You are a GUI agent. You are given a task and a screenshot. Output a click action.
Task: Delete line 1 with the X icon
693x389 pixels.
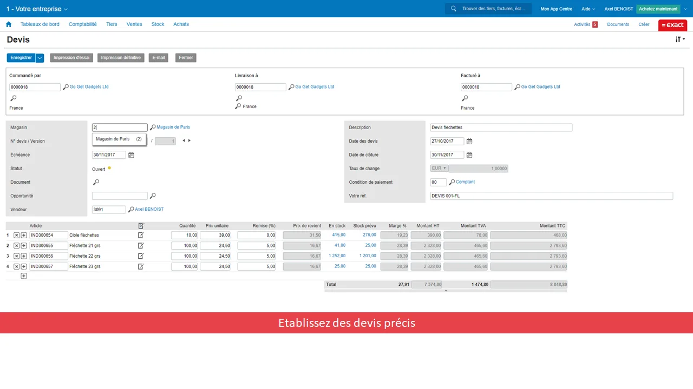[x=16, y=236]
